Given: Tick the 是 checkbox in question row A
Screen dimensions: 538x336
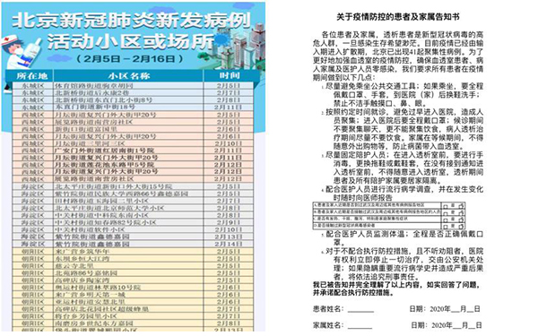Looking at the screenshot, I should pyautogui.click(x=446, y=207).
